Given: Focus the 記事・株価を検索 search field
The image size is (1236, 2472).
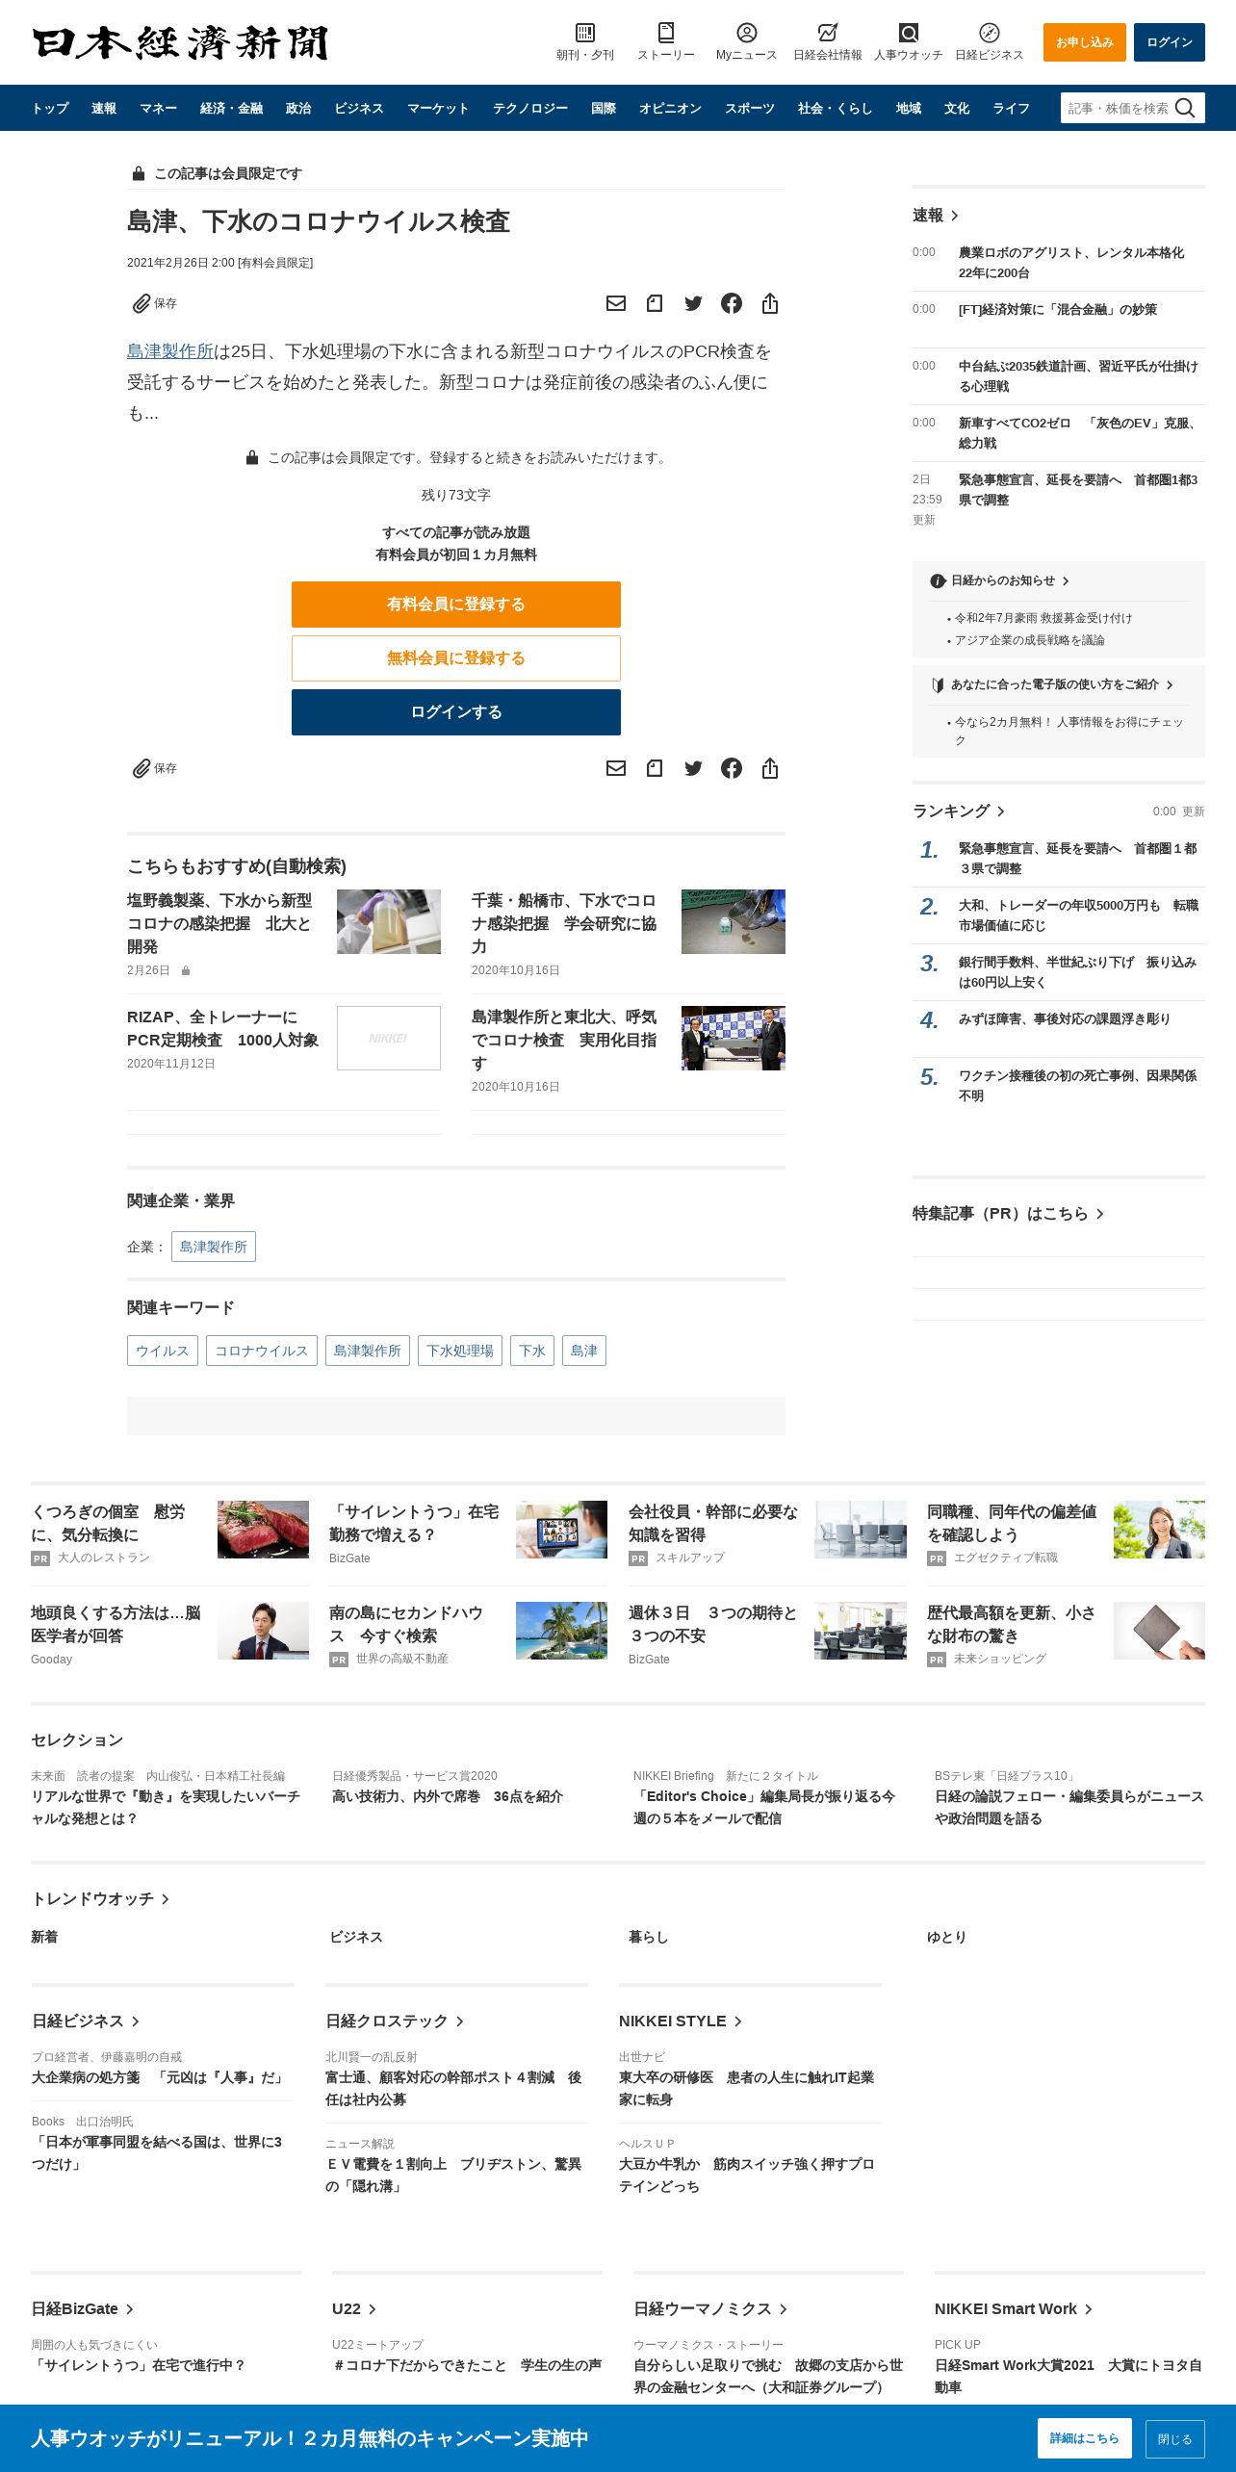Looking at the screenshot, I should pos(1117,108).
